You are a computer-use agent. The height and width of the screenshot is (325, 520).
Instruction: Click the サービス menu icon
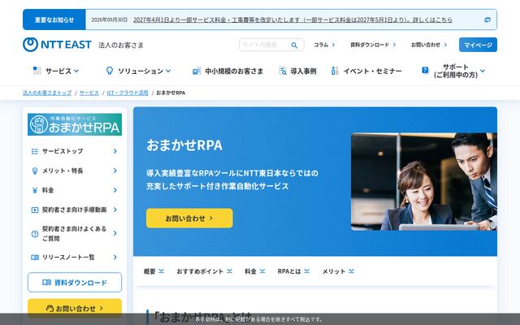coord(37,71)
